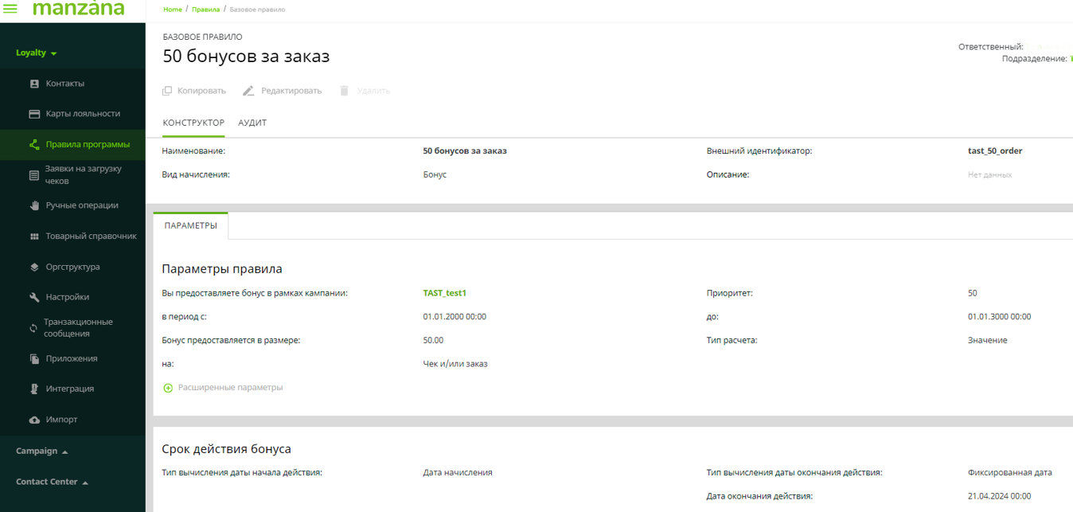Click the loyalty cards icon

[x=34, y=114]
